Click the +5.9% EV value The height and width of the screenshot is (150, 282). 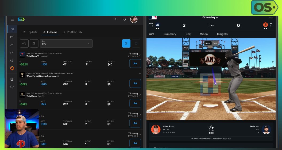tap(23, 84)
